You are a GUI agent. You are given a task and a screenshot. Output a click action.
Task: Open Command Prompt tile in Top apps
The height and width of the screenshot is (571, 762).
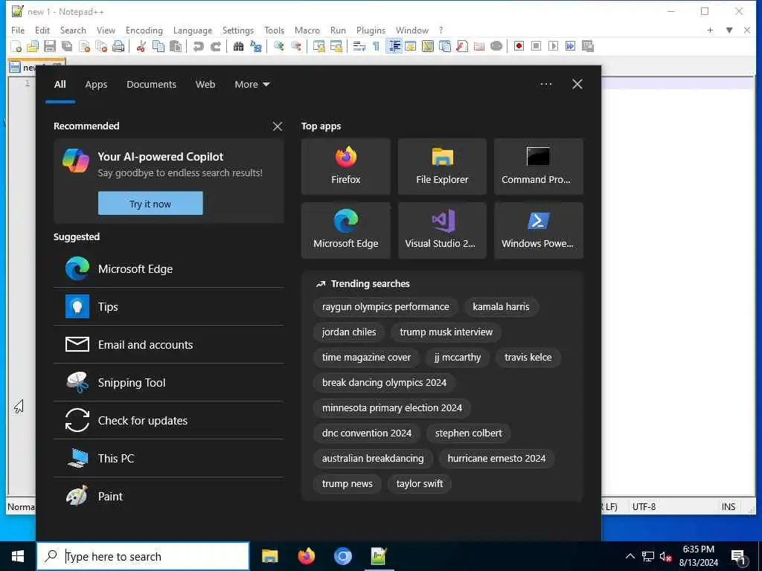(x=539, y=167)
